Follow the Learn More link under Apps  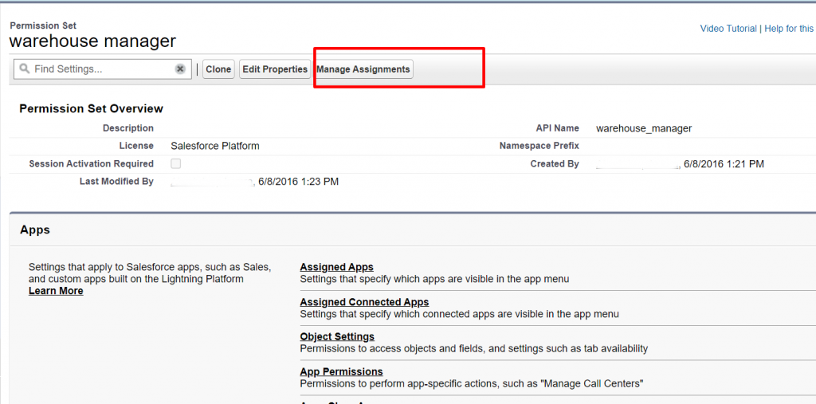56,291
